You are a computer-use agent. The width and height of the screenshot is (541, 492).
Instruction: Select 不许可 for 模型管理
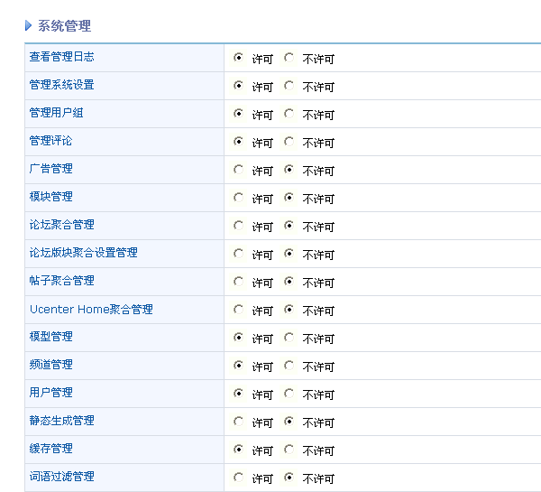(x=289, y=338)
